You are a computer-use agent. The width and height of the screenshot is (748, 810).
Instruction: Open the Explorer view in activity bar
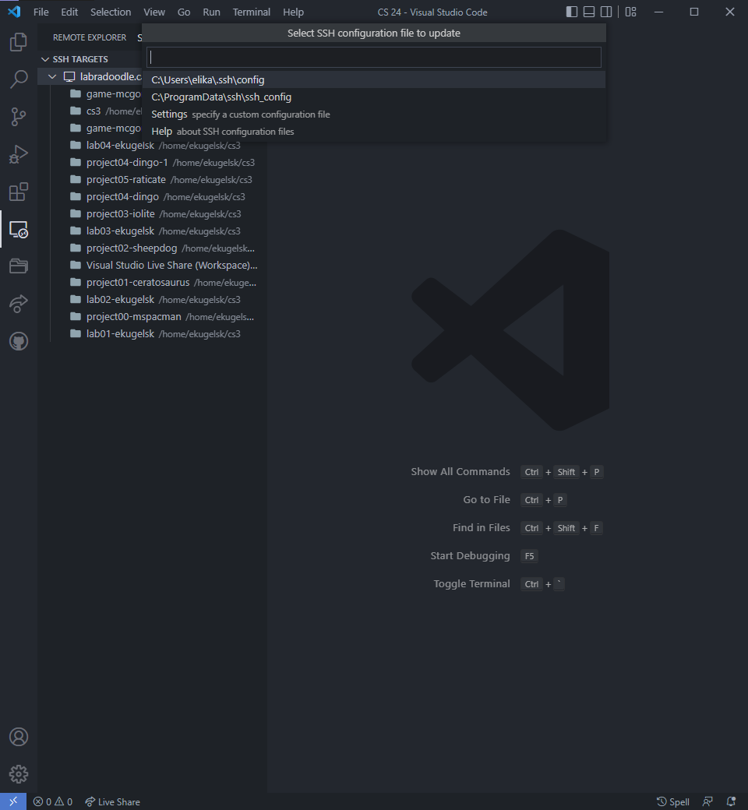click(x=19, y=42)
